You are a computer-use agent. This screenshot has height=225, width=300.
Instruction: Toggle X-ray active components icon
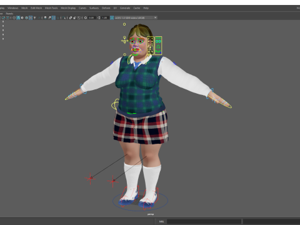coord(75,17)
